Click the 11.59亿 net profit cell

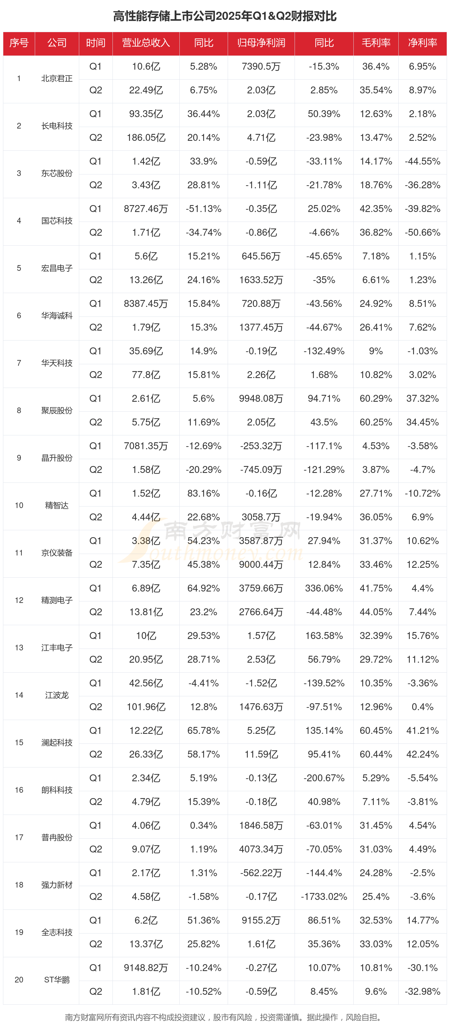click(261, 755)
